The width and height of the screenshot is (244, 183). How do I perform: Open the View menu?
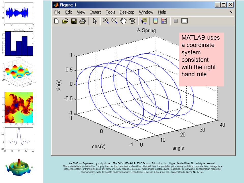81,12
